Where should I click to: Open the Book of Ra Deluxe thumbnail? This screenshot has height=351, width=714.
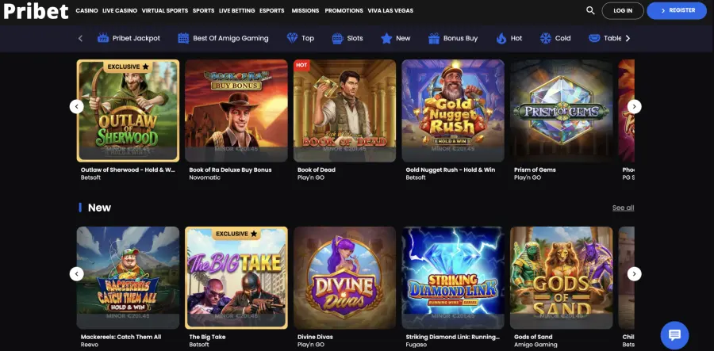click(236, 111)
